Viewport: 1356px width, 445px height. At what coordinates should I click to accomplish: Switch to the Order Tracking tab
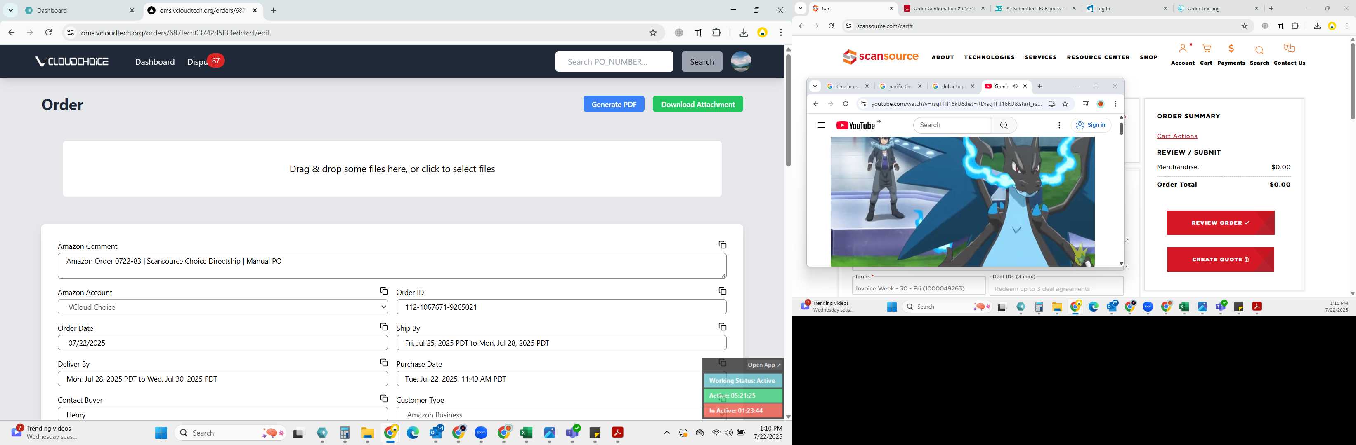(1218, 8)
